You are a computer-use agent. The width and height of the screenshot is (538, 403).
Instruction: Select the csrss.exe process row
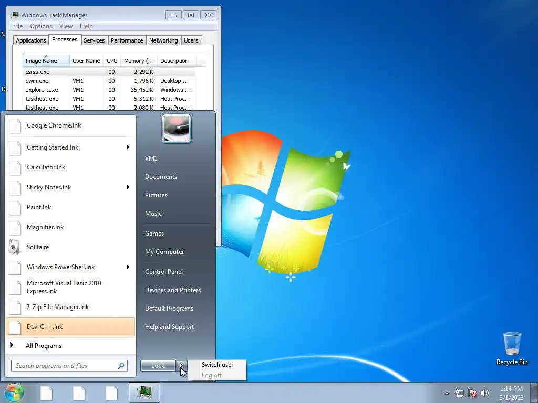click(x=109, y=72)
